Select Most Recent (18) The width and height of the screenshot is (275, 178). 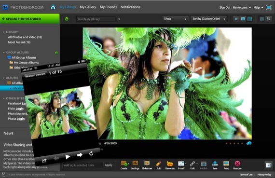click(x=19, y=42)
